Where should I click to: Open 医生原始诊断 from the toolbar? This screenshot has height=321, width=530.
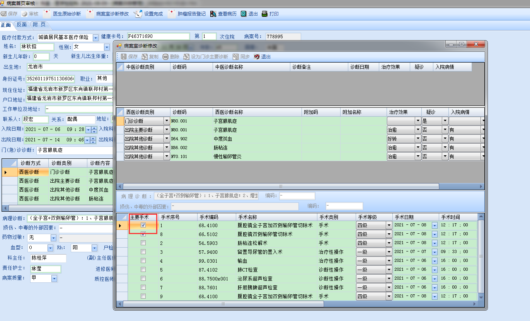[x=62, y=14]
